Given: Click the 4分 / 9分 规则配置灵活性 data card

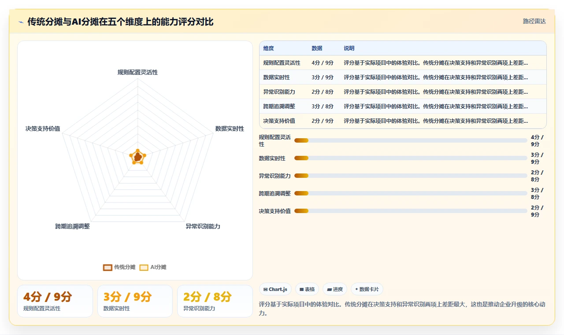Looking at the screenshot, I should (55, 301).
